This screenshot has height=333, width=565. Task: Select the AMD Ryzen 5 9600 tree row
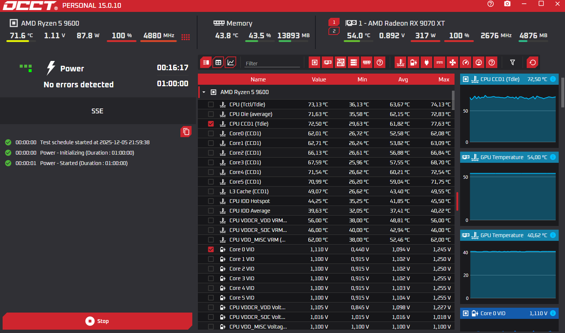[x=326, y=92]
